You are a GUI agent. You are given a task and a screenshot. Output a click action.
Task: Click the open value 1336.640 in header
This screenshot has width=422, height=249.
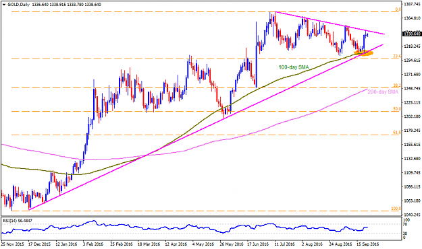coord(40,4)
